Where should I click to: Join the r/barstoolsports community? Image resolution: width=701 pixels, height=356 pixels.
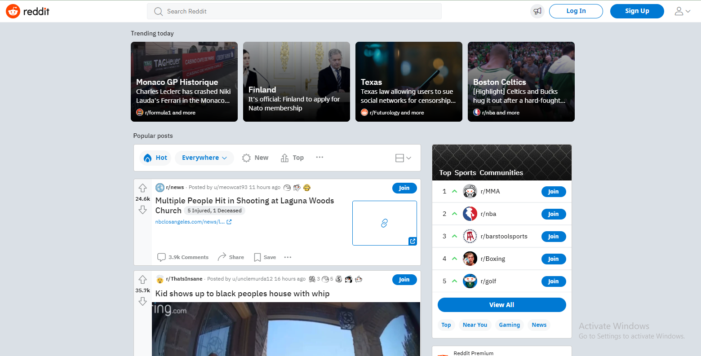click(x=554, y=237)
